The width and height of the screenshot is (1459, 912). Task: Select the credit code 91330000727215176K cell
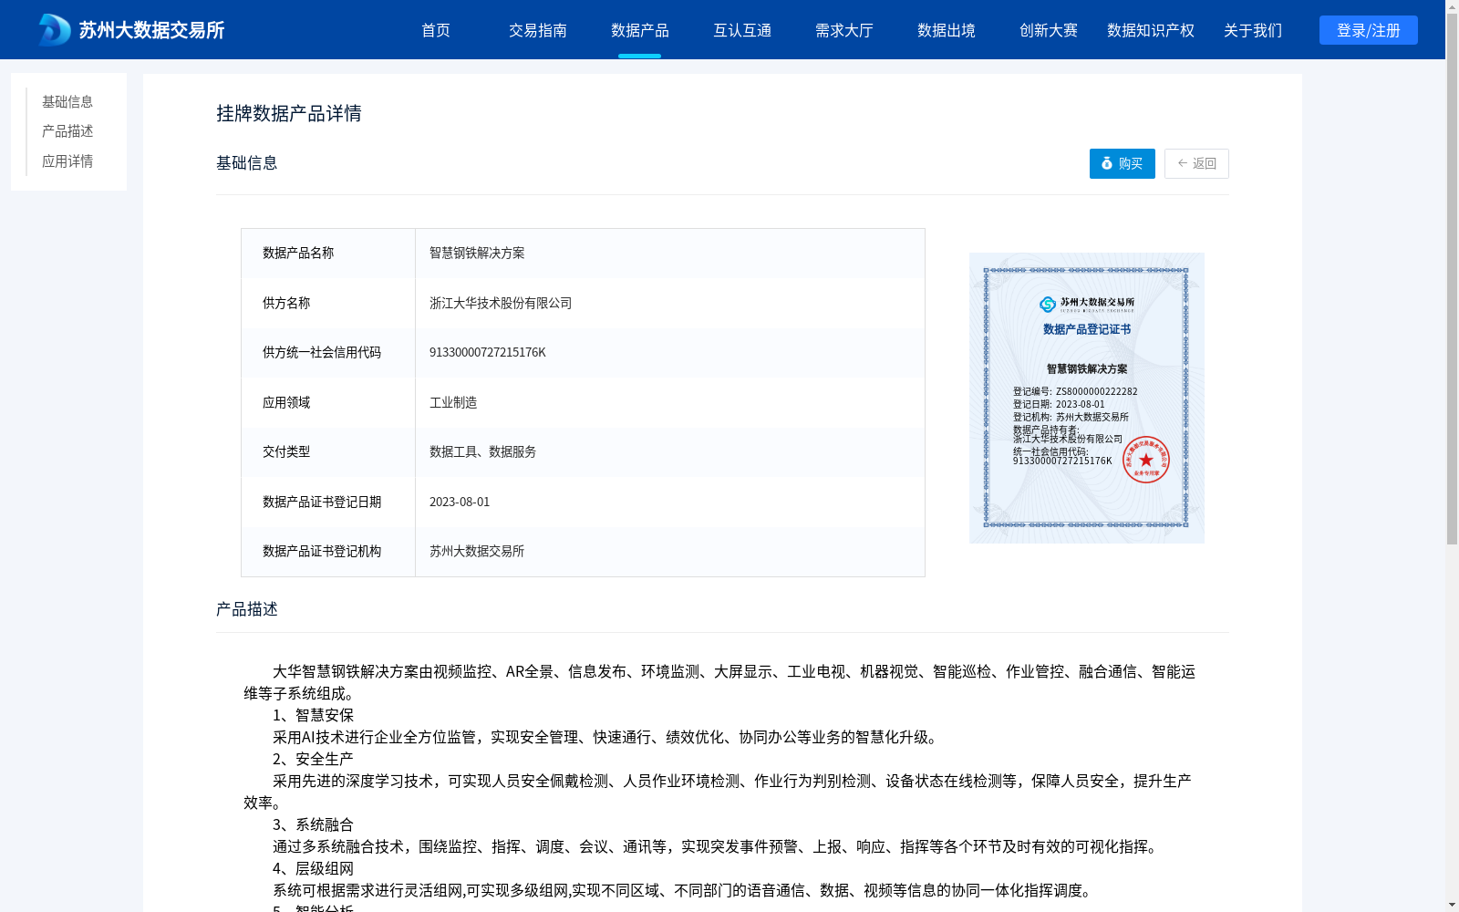(670, 352)
